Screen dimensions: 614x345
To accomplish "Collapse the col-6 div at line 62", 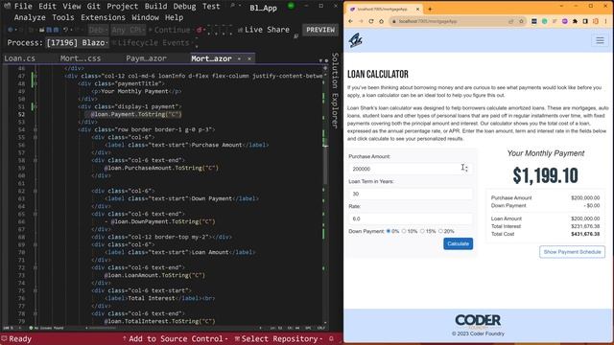I will click(x=35, y=191).
